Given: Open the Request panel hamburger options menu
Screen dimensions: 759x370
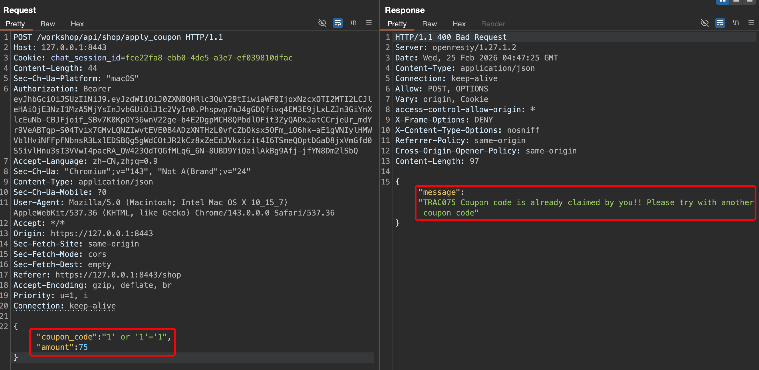Looking at the screenshot, I should point(369,23).
